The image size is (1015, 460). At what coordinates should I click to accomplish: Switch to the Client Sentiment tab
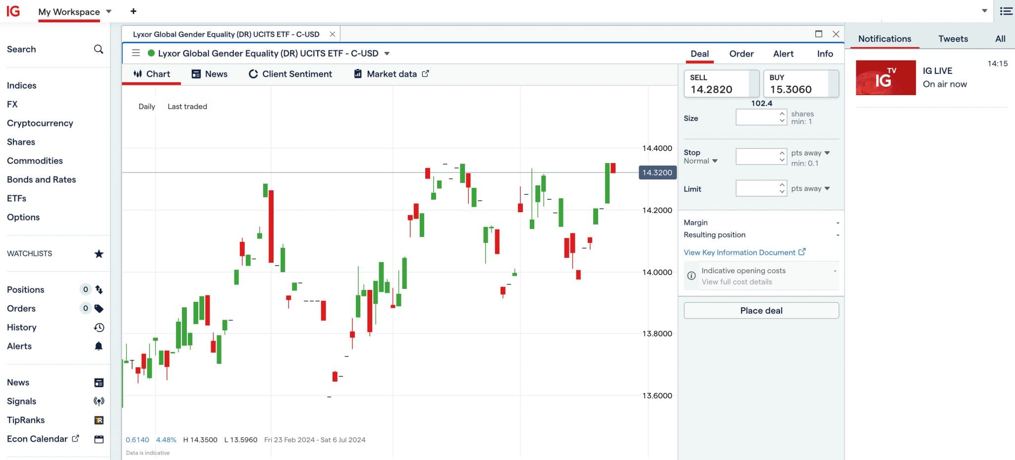point(290,74)
